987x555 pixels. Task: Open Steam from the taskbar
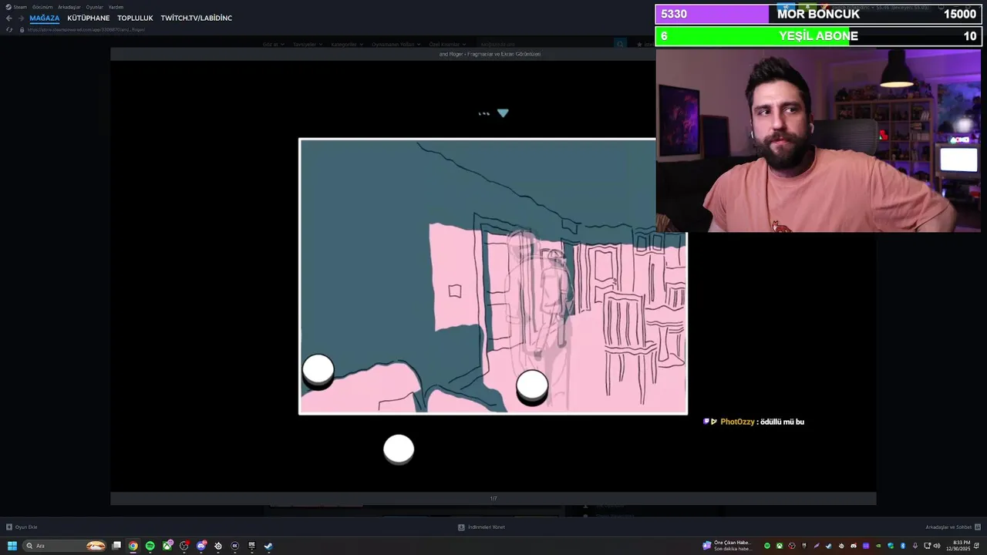pos(268,546)
